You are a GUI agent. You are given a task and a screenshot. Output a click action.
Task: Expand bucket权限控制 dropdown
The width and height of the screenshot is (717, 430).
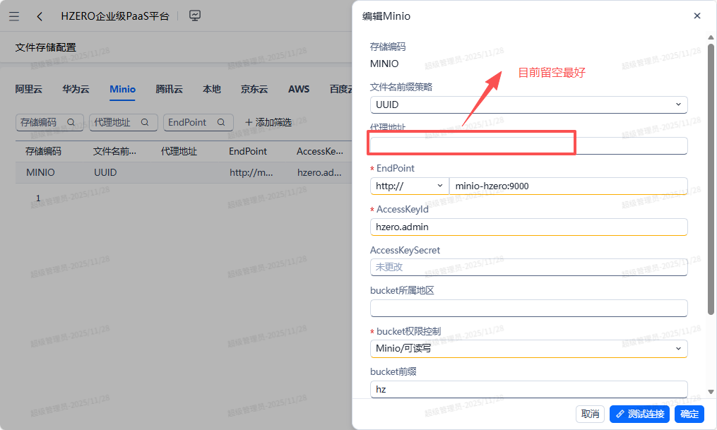pyautogui.click(x=678, y=348)
